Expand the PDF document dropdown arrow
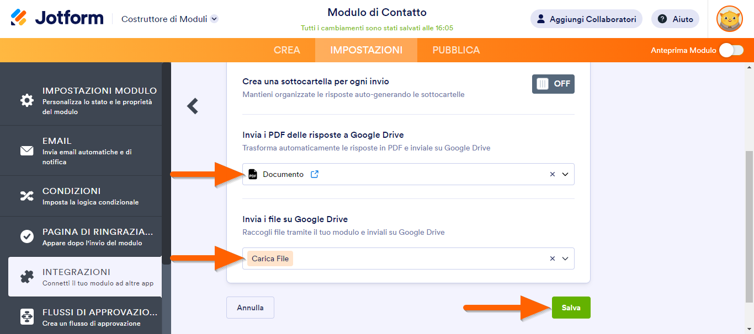This screenshot has width=754, height=334. [565, 174]
